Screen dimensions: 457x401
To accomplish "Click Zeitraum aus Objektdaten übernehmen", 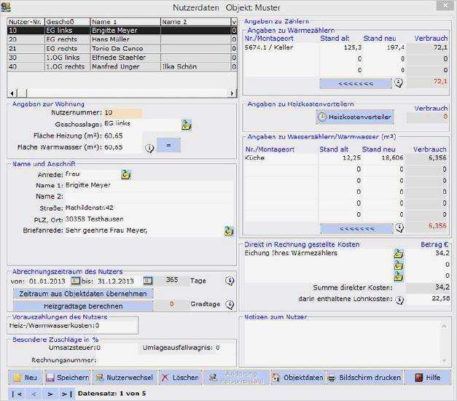I will (x=83, y=294).
